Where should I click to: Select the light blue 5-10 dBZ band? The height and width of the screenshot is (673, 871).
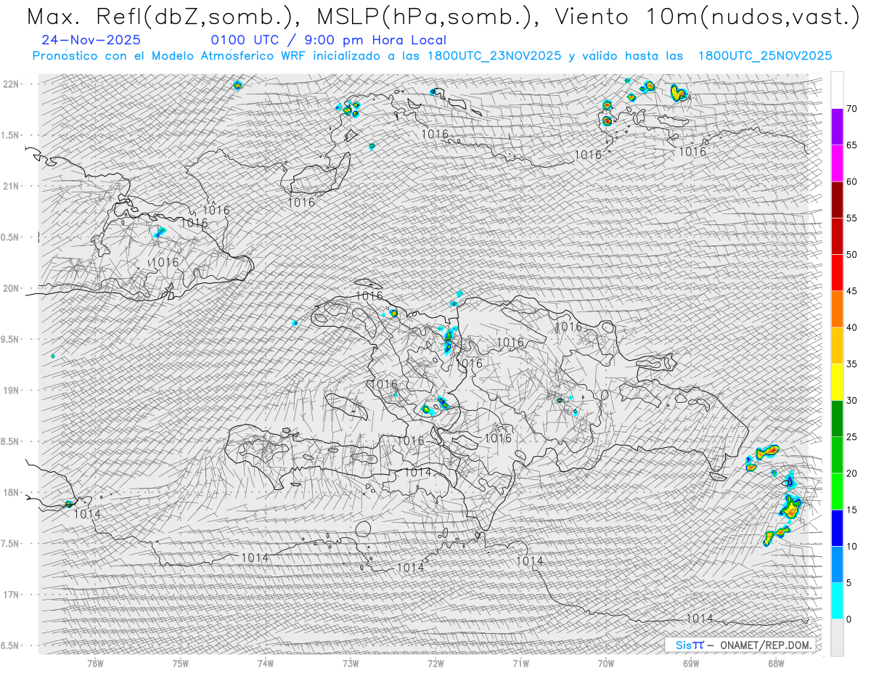point(837,565)
